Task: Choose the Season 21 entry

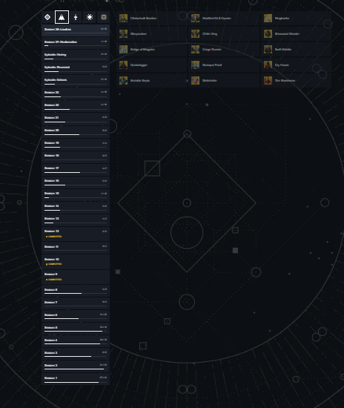Action: pyautogui.click(x=76, y=119)
